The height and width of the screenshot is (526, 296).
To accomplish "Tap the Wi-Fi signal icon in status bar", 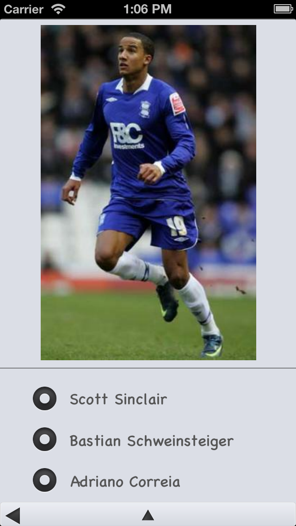I will coord(58,9).
